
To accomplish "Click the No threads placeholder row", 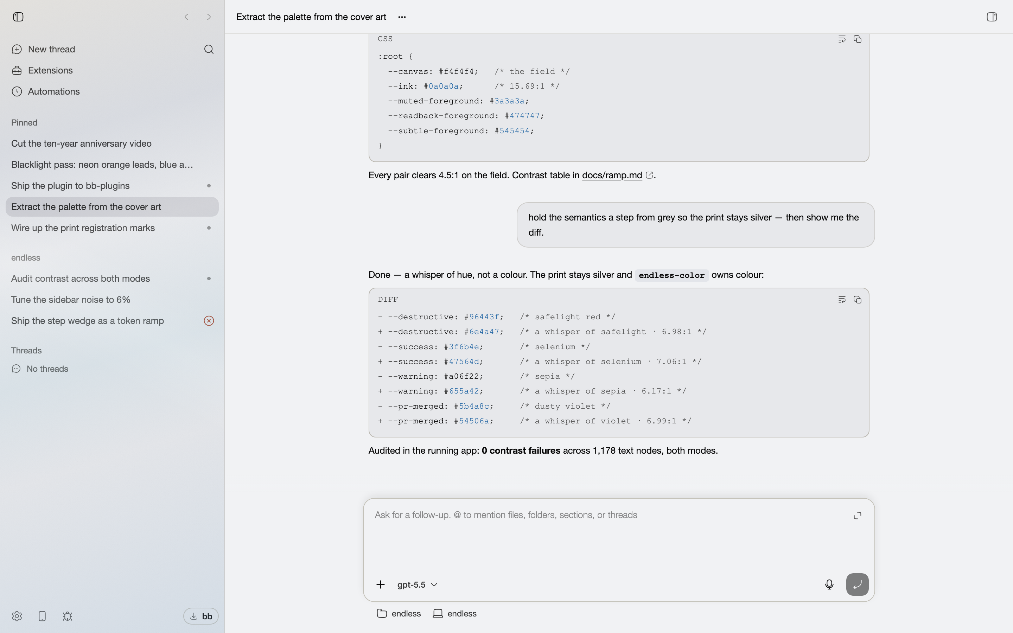I will pos(40,369).
